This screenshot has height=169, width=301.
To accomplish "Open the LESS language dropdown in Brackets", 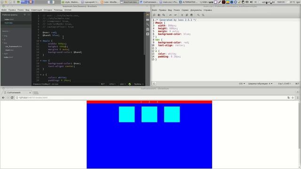I will tap(123, 84).
